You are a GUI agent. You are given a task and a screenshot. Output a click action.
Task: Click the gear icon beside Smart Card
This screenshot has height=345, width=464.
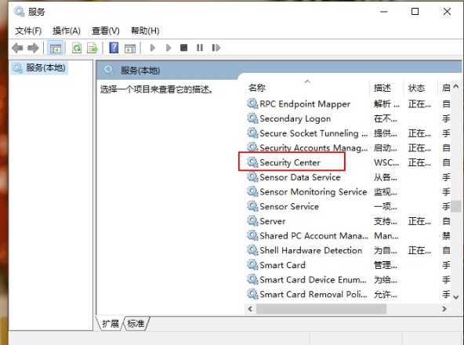tap(252, 265)
